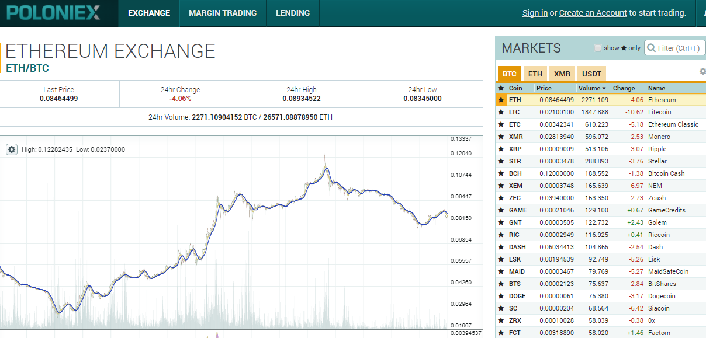Open the chart settings gear icon
The image size is (706, 338).
(x=12, y=149)
